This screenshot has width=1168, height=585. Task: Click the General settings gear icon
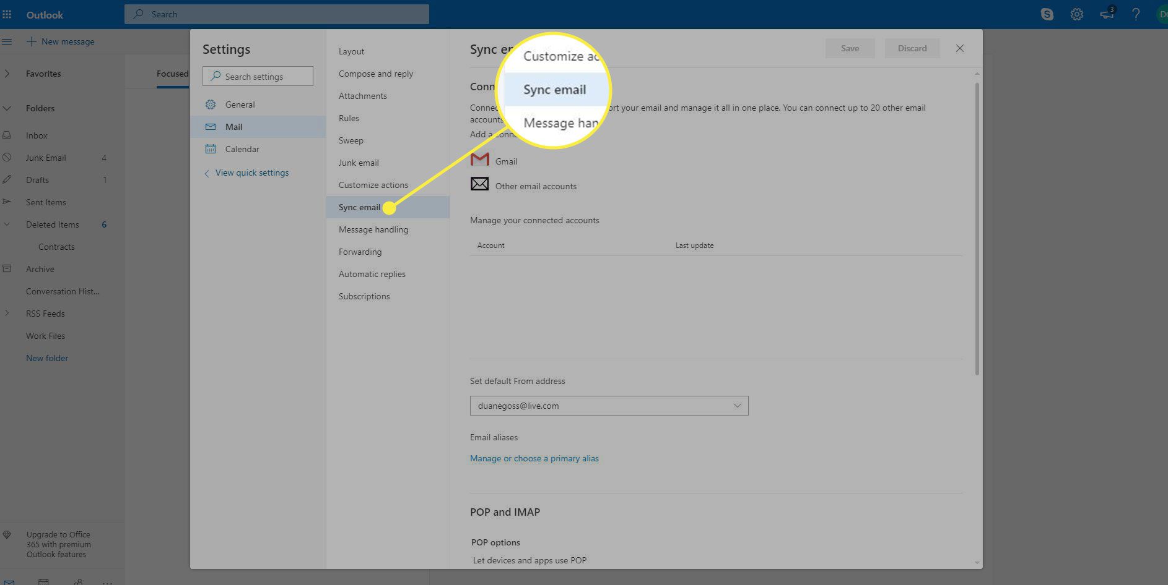pyautogui.click(x=211, y=105)
